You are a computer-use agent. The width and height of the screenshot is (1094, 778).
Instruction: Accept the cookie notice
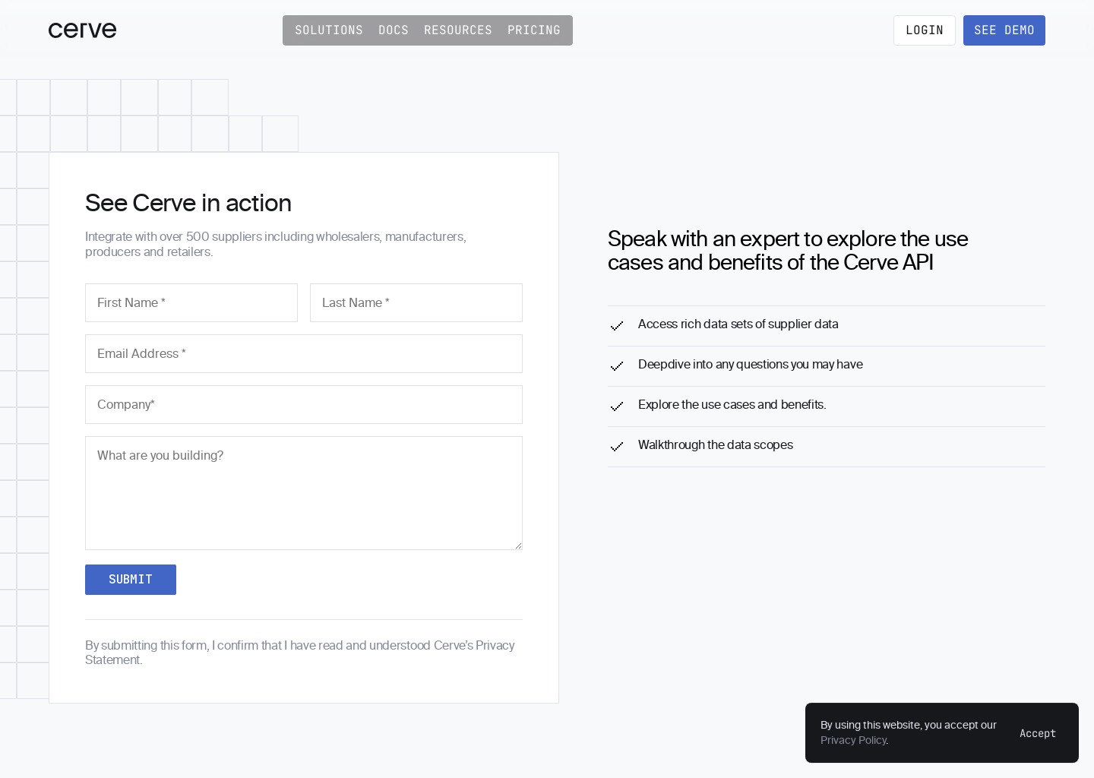[1037, 733]
